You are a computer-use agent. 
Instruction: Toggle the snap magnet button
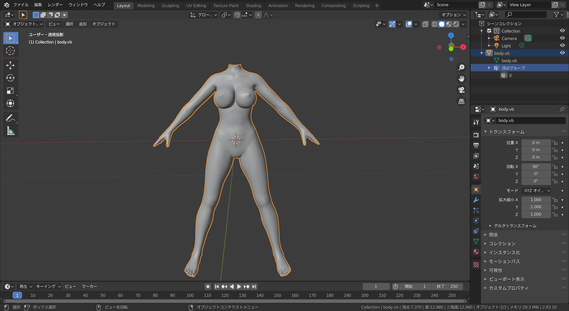point(237,15)
